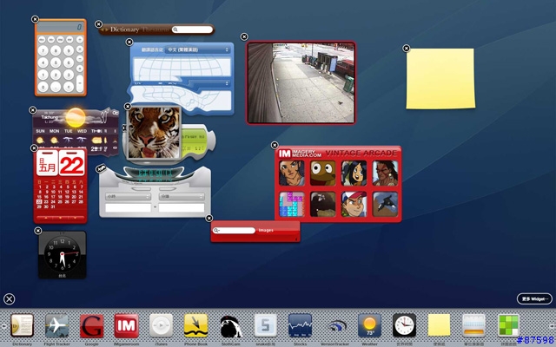Click the analog clock face widget
This screenshot has width=556, height=347.
pos(63,254)
